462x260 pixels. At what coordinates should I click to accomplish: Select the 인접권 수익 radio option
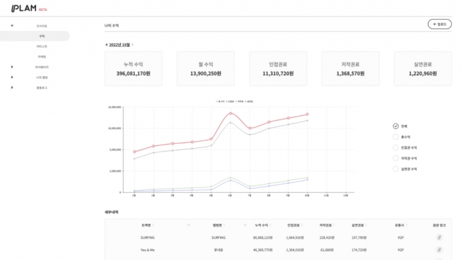(395, 147)
